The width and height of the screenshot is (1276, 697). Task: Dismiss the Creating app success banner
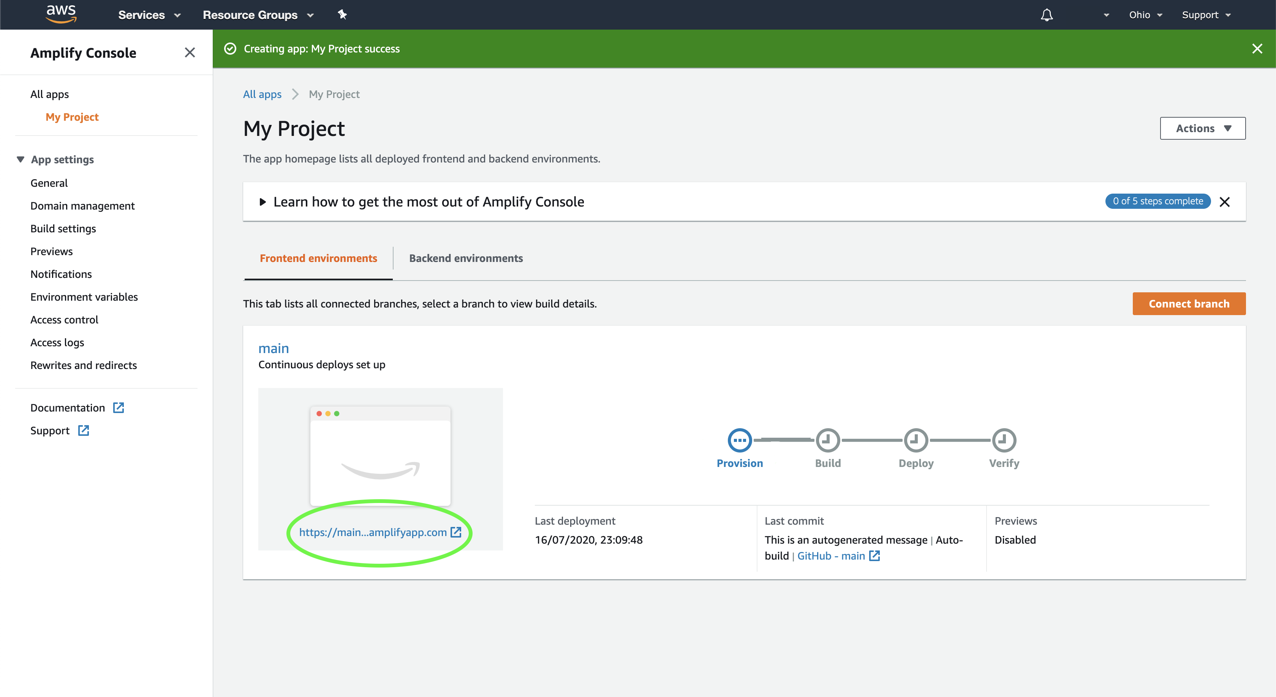click(x=1256, y=48)
